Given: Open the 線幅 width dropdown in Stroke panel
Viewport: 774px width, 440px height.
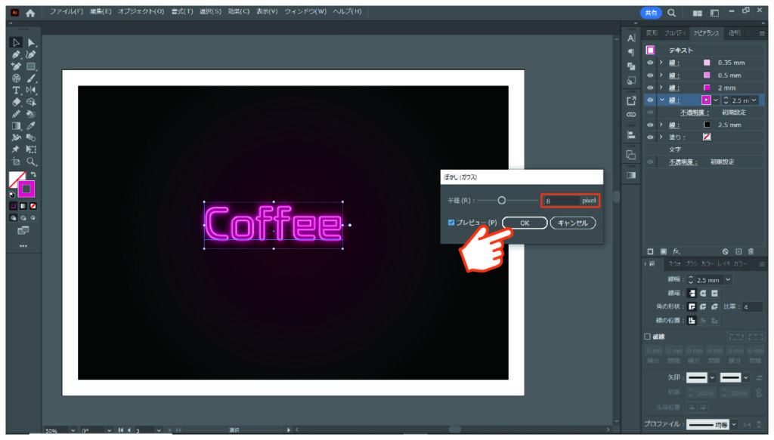Looking at the screenshot, I should (x=728, y=280).
